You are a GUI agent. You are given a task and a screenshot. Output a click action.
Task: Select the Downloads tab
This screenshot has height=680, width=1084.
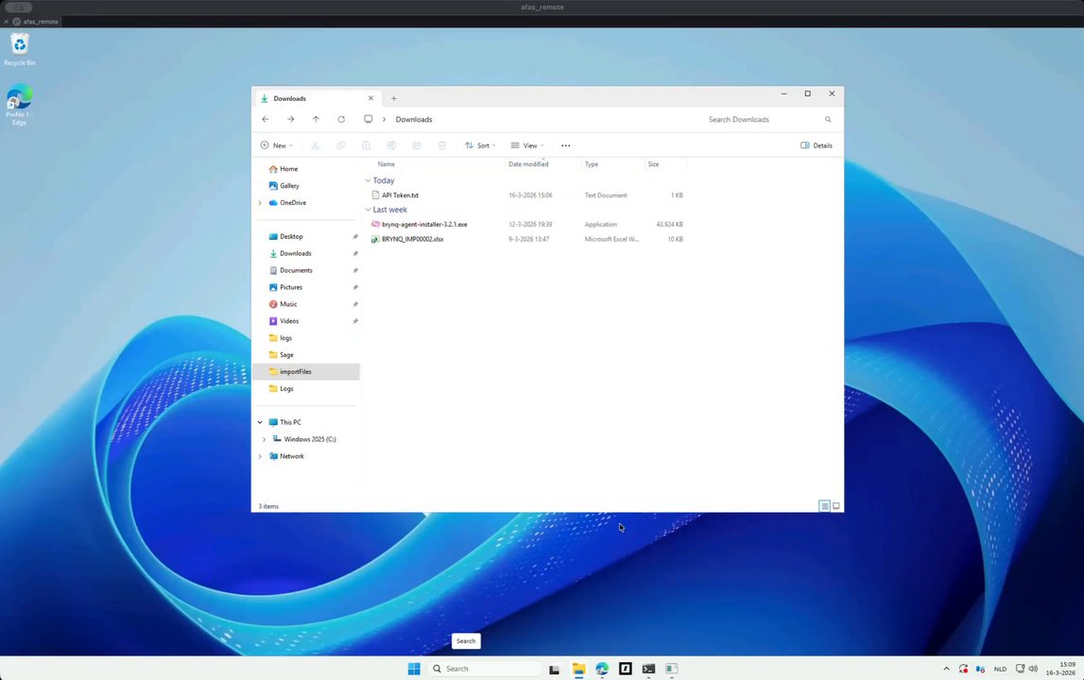click(318, 98)
